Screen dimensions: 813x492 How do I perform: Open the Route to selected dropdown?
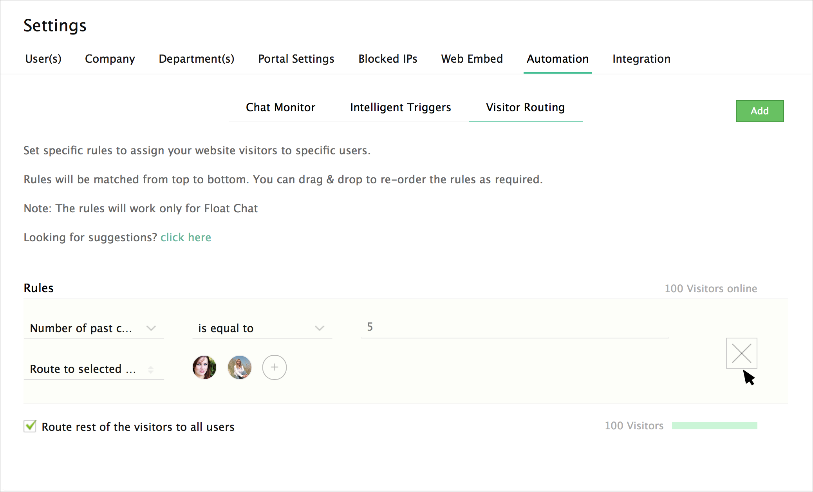click(x=93, y=369)
